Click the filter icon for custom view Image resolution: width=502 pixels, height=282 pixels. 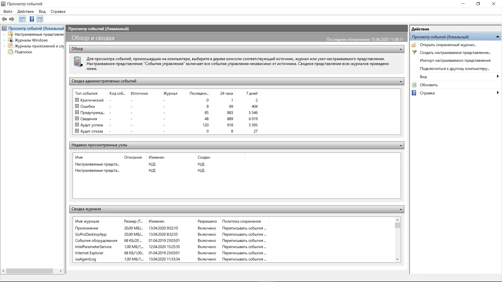tap(414, 52)
